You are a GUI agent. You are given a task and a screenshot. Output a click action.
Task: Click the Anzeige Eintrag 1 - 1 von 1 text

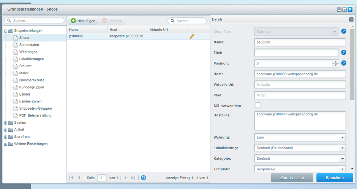(x=187, y=178)
